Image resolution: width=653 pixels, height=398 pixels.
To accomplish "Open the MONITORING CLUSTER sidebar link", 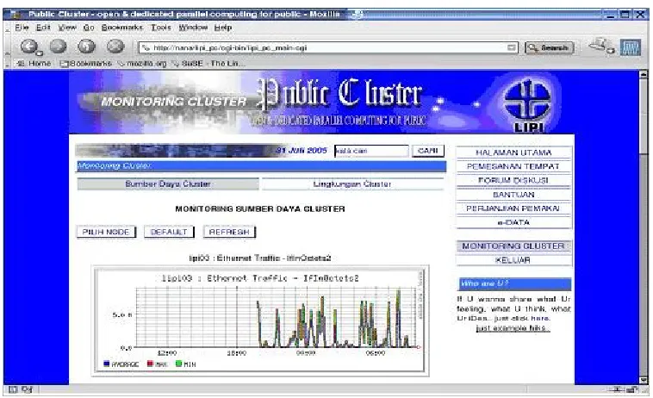I will (x=514, y=246).
